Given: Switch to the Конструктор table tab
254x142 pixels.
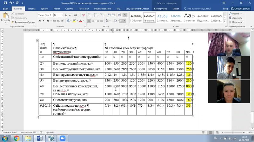Looking at the screenshot, I should coord(160,9).
